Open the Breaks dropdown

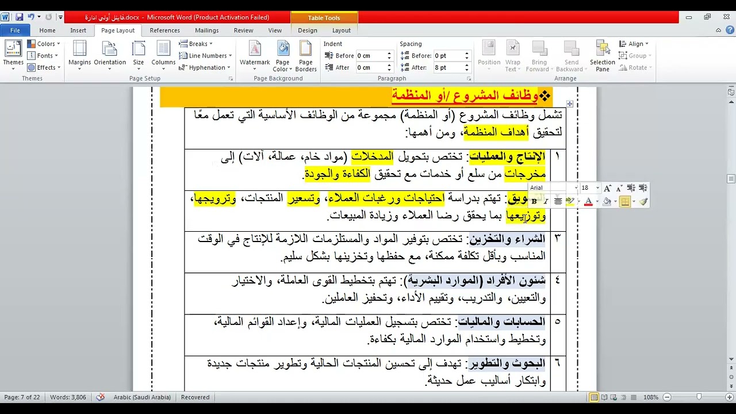[x=195, y=44]
